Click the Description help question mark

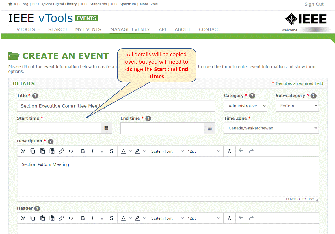pyautogui.click(x=51, y=141)
